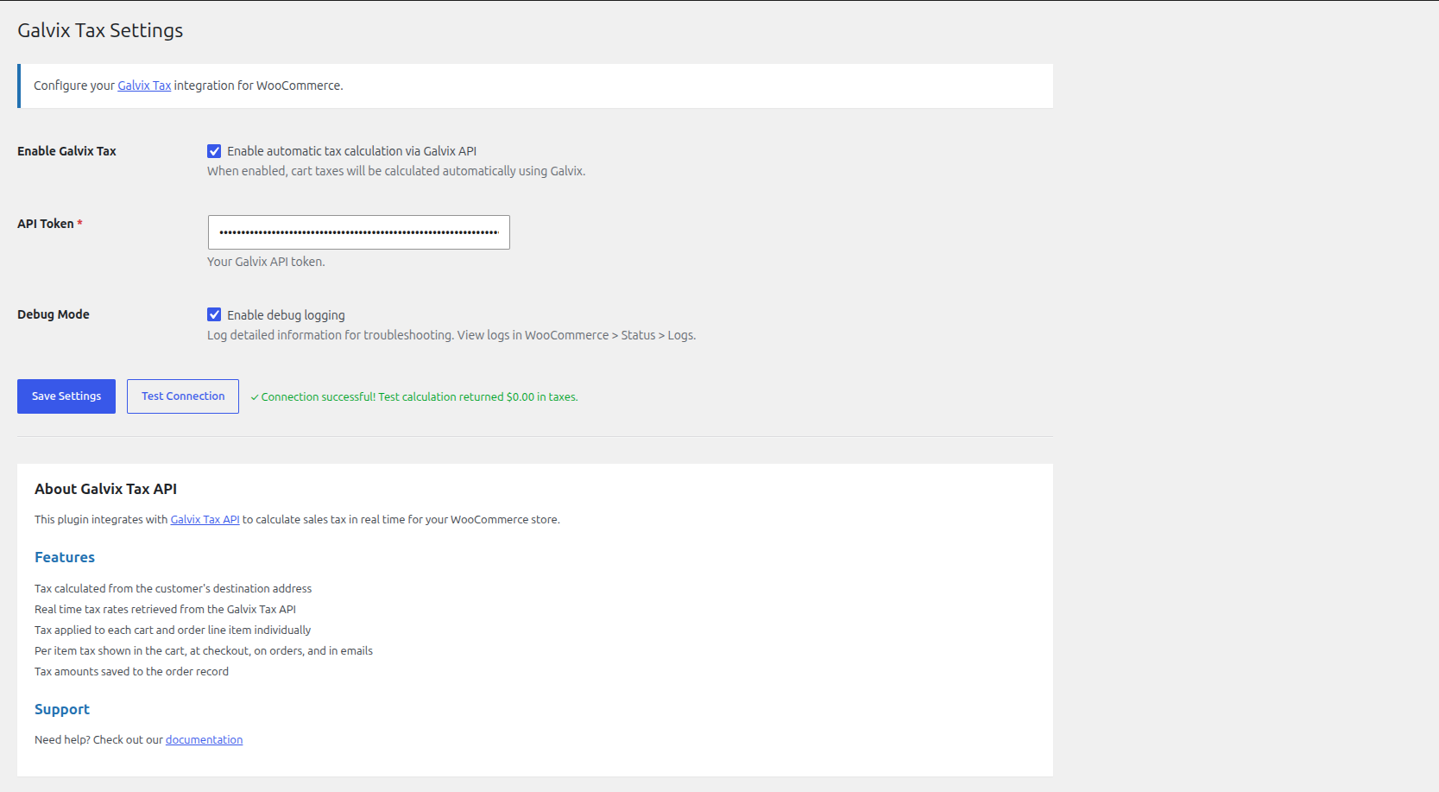Viewport: 1439px width, 792px height.
Task: Click the 'About Galvix Tax API' heading
Action: (105, 489)
